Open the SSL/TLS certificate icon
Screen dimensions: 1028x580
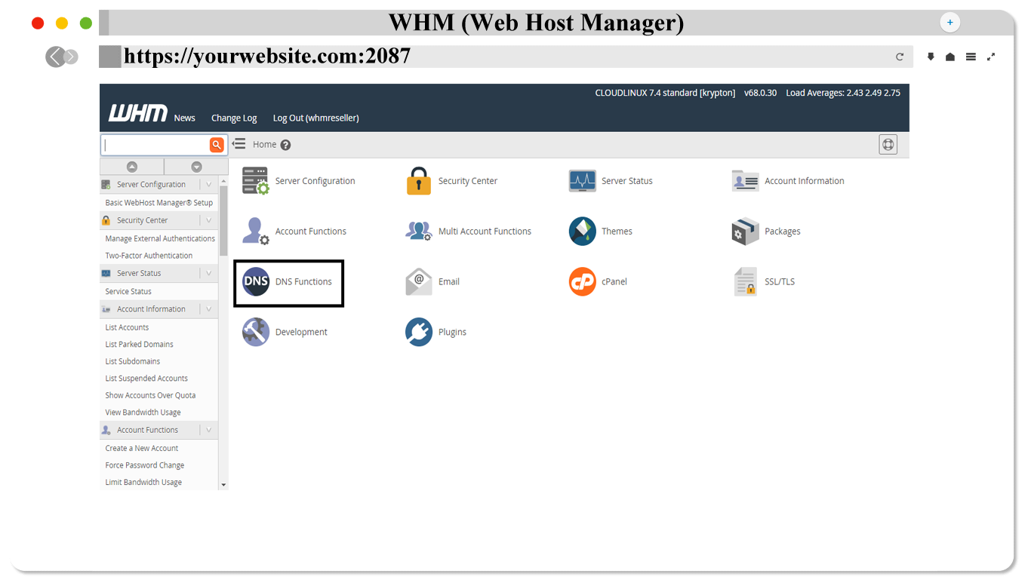coord(745,282)
